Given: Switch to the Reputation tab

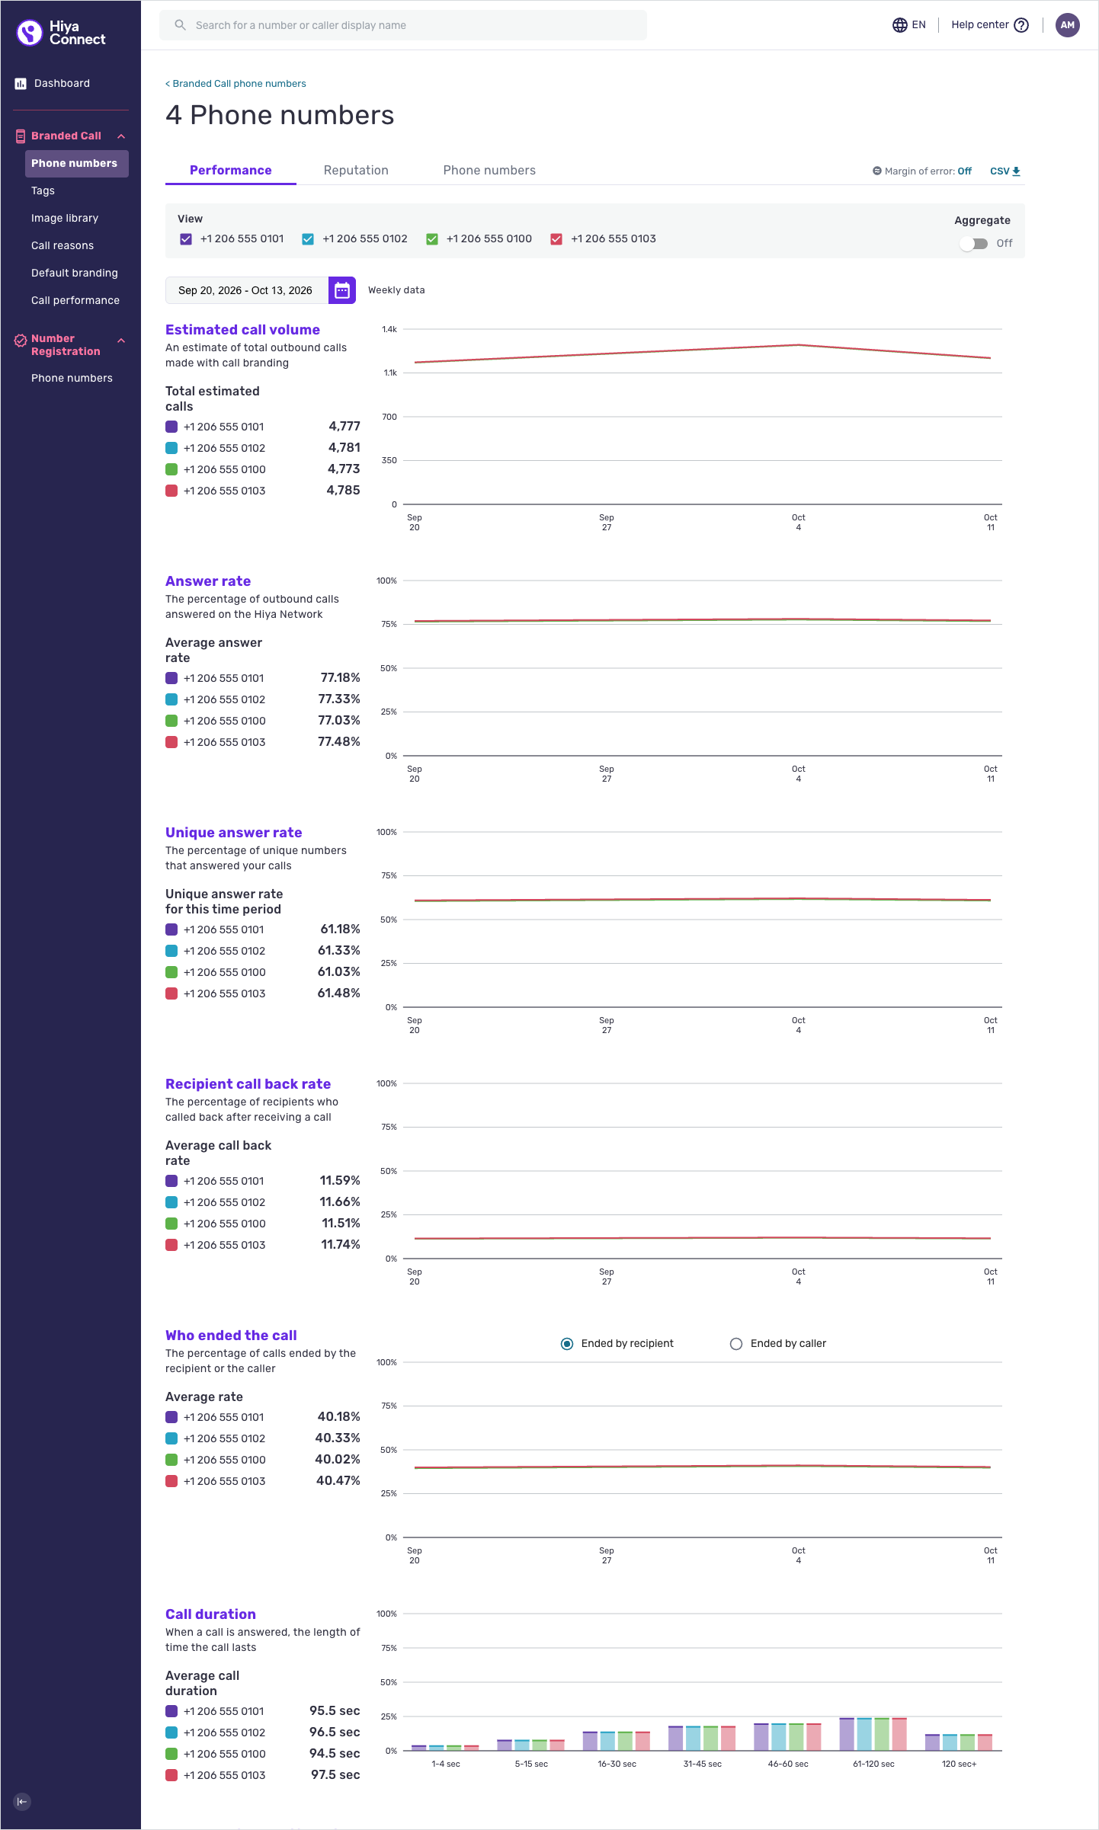Looking at the screenshot, I should tap(356, 171).
